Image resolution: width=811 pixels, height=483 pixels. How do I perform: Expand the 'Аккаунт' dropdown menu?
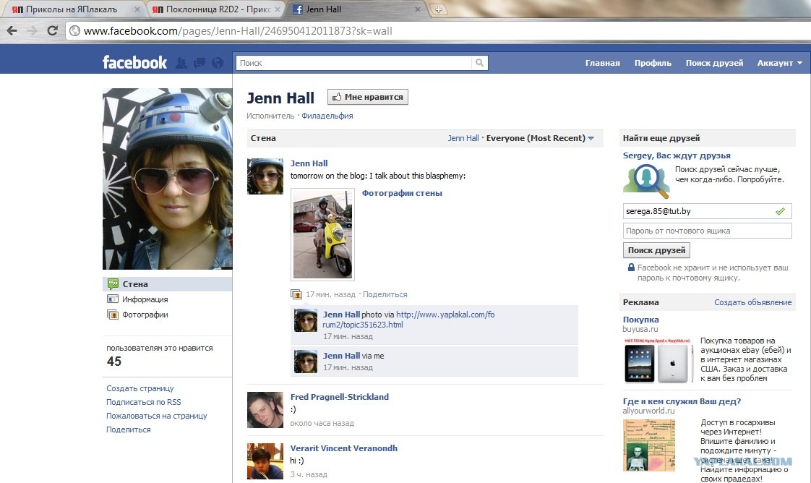(x=779, y=63)
